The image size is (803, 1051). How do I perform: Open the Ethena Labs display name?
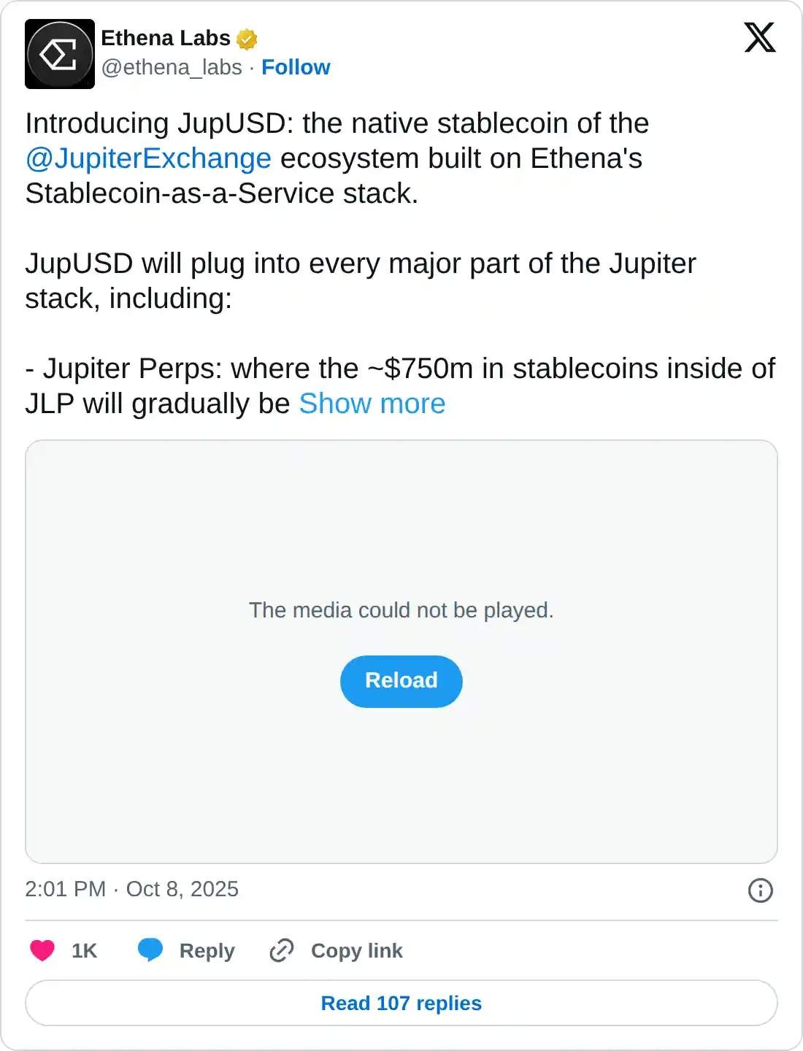pyautogui.click(x=166, y=38)
